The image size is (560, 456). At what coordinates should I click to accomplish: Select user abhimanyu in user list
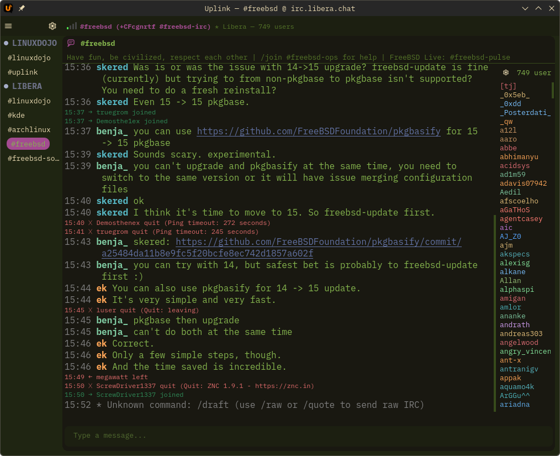519,157
